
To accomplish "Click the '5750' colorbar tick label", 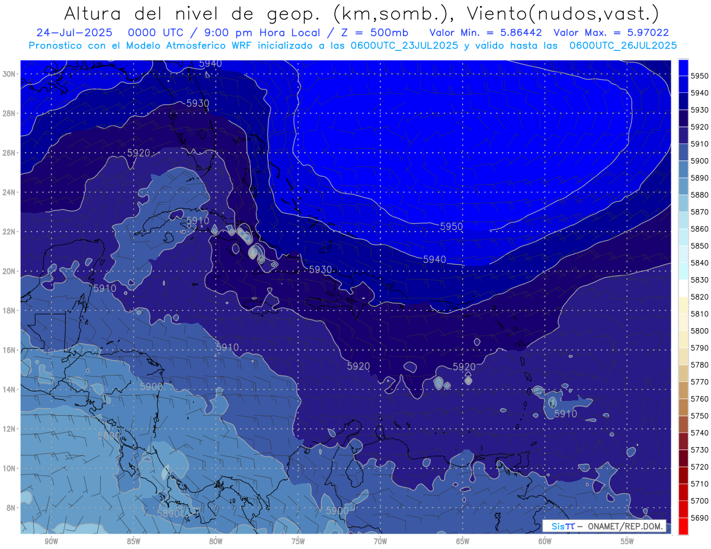I will tap(699, 416).
